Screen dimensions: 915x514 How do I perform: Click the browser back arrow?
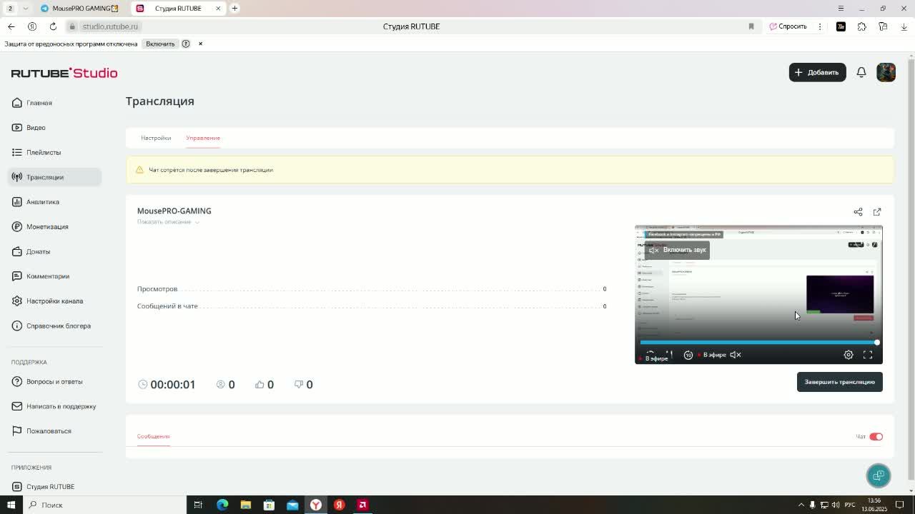(11, 26)
